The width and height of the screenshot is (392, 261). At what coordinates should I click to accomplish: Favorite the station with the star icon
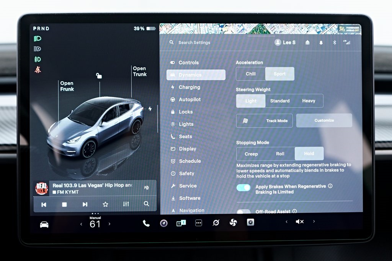point(106,204)
